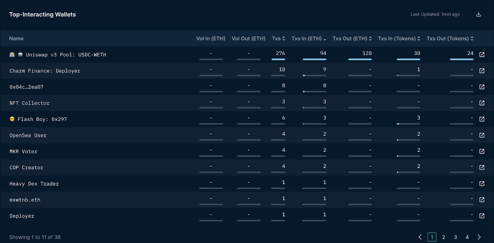494x243 pixels.
Task: Open external link for MKR Voter row
Action: coord(482,151)
